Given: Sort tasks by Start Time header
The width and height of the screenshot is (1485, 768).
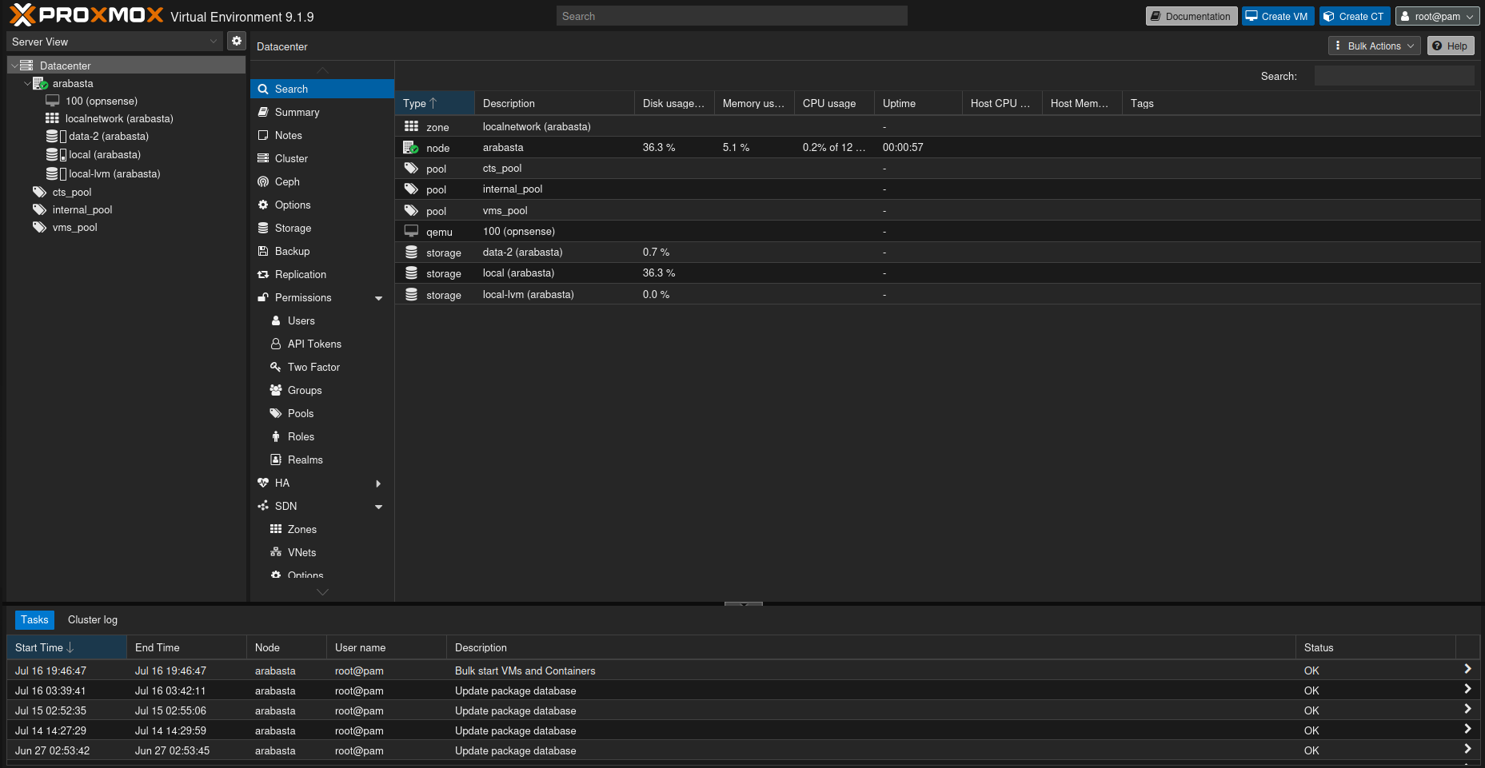Looking at the screenshot, I should [x=66, y=647].
